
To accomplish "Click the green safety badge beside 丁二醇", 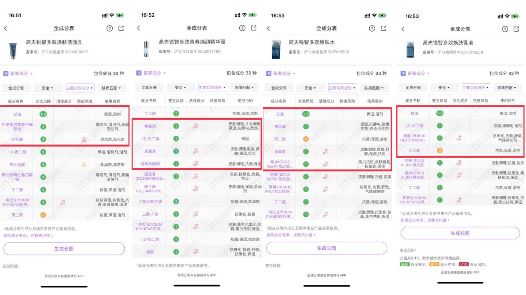I will (43, 190).
